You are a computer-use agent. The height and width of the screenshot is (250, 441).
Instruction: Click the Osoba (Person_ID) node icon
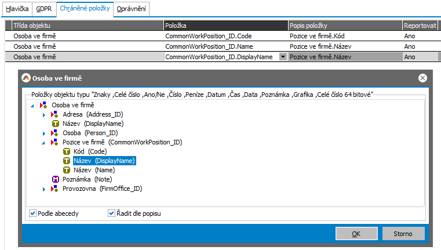pos(55,133)
